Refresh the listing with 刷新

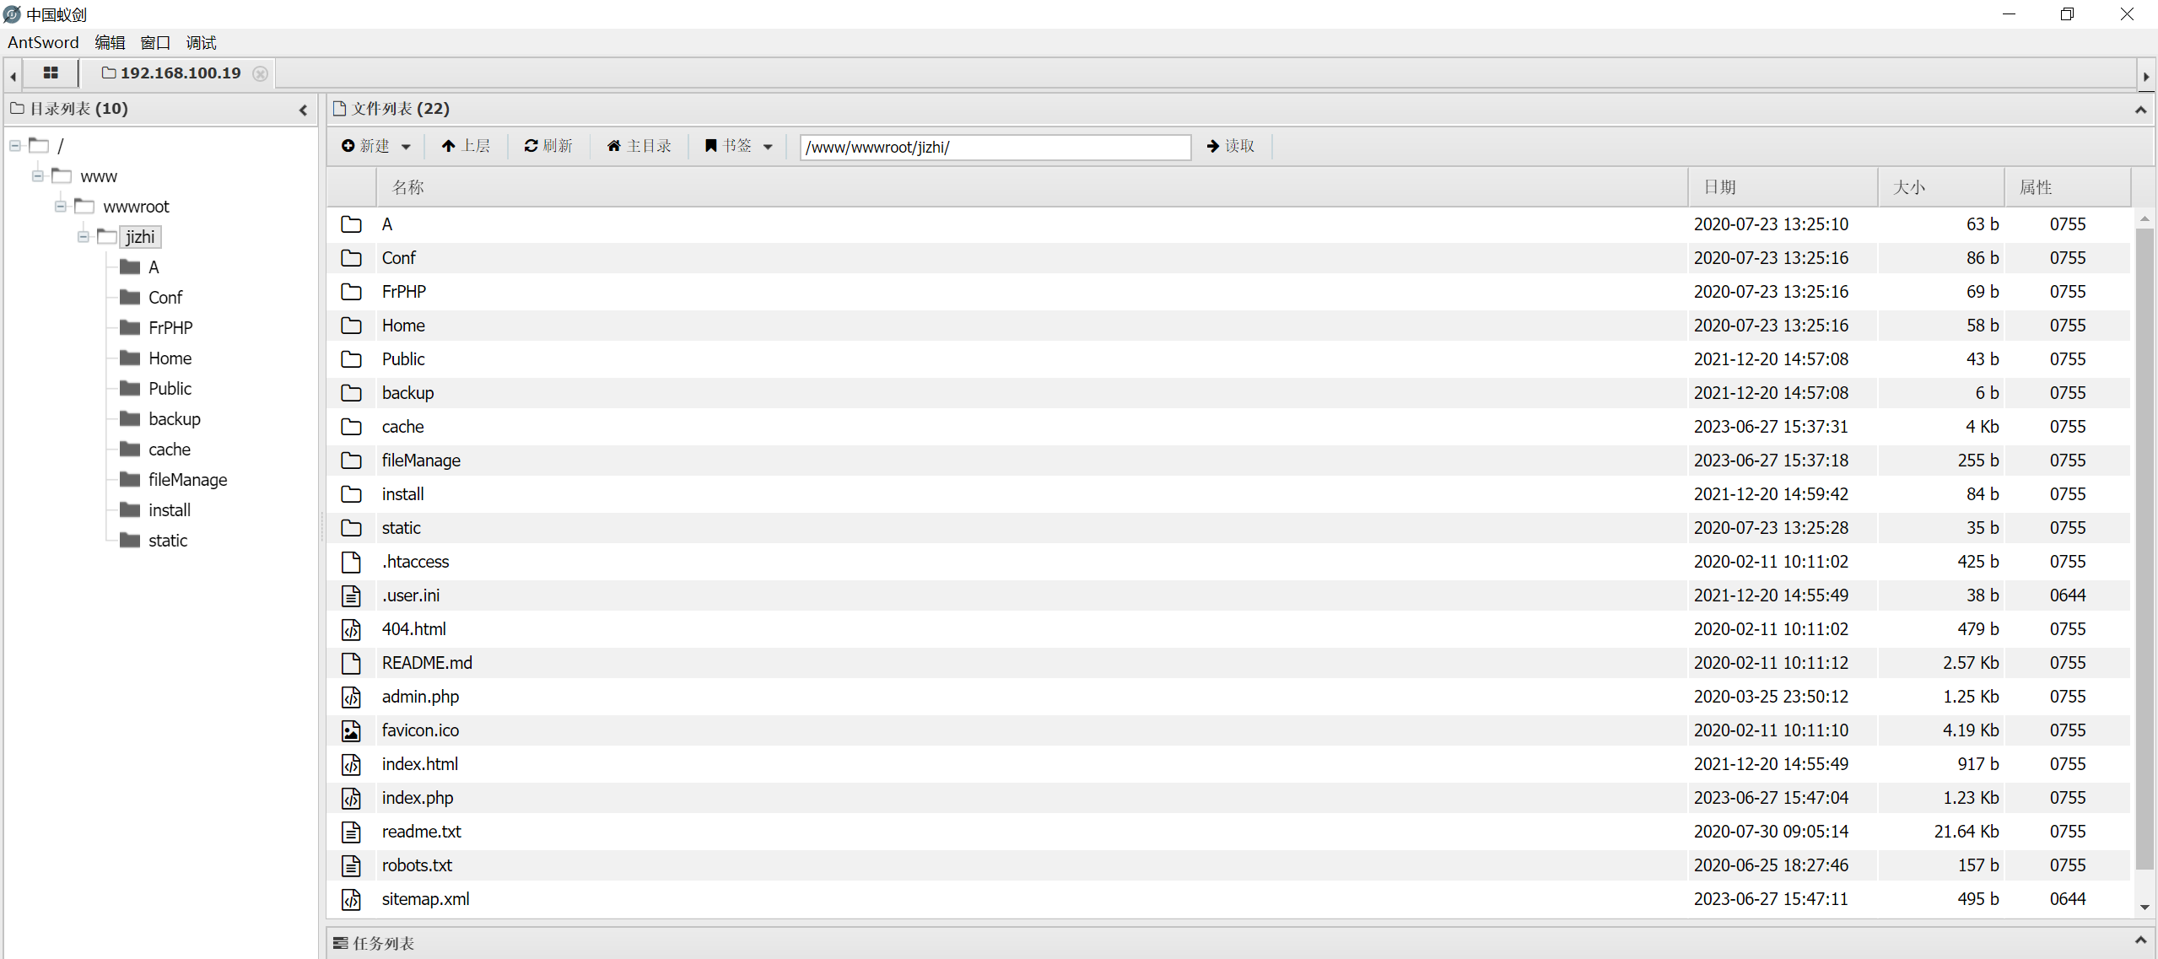point(548,146)
